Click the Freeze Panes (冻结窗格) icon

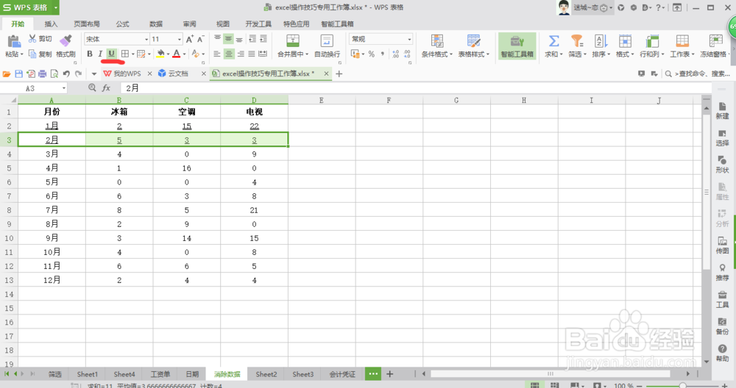(716, 41)
